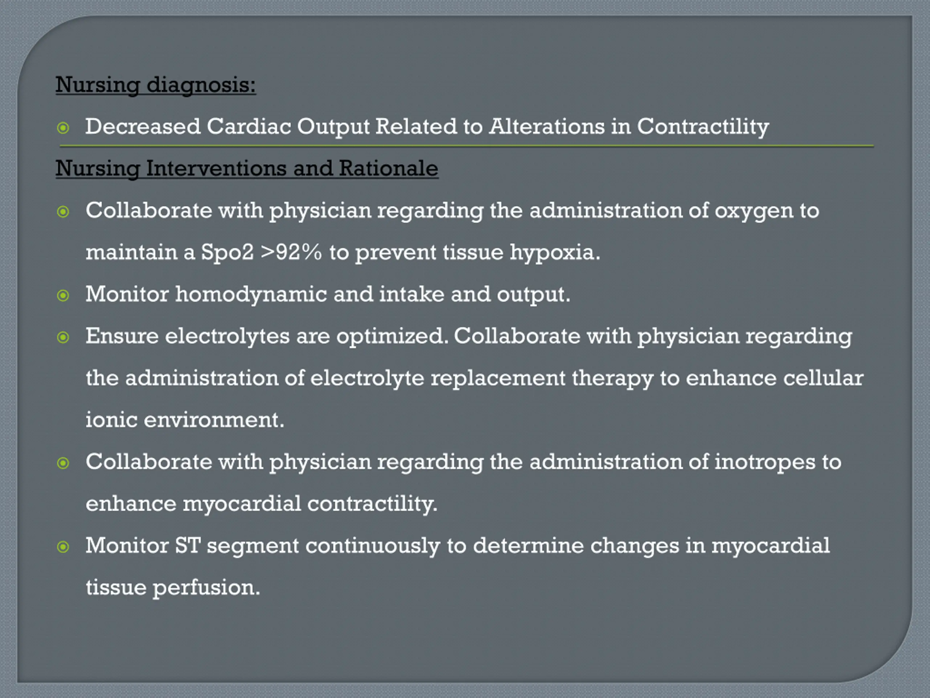This screenshot has height=698, width=930.
Task: Click 'administration of inotropes' line
Action: point(463,462)
